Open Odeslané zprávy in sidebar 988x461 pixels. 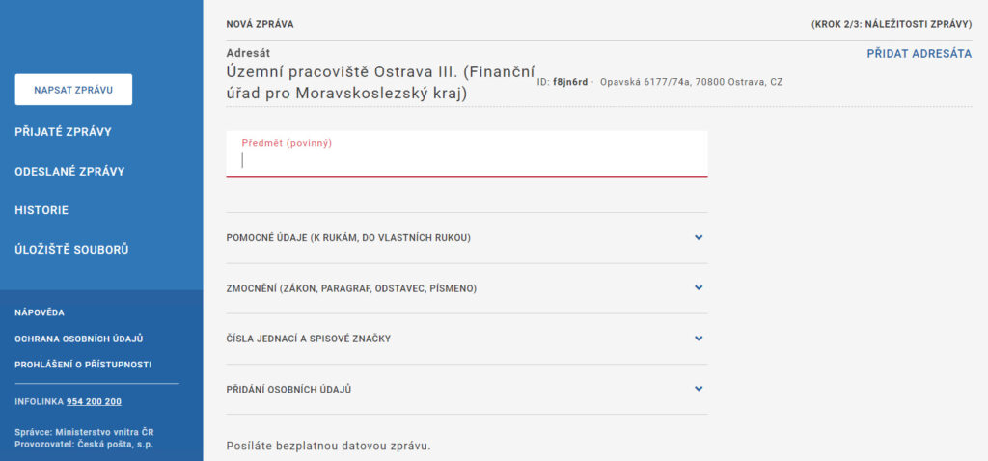click(69, 172)
